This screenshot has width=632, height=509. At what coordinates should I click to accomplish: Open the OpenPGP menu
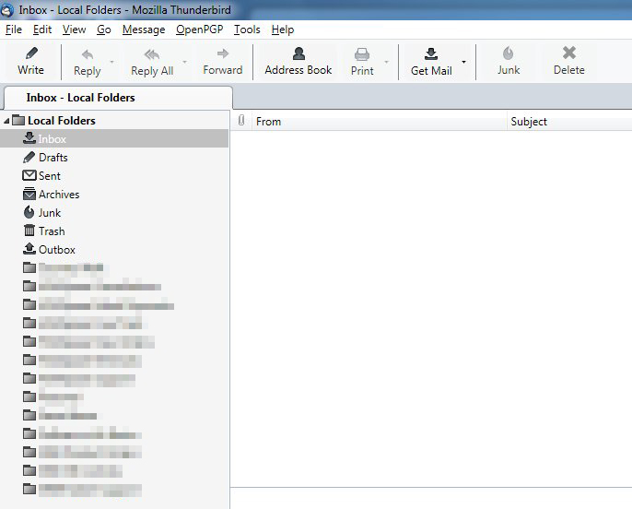point(200,30)
